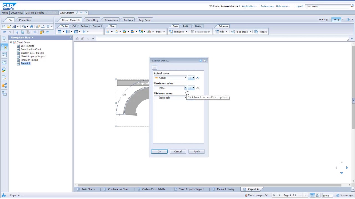Remove the Actual Value assignment

pos(198,78)
